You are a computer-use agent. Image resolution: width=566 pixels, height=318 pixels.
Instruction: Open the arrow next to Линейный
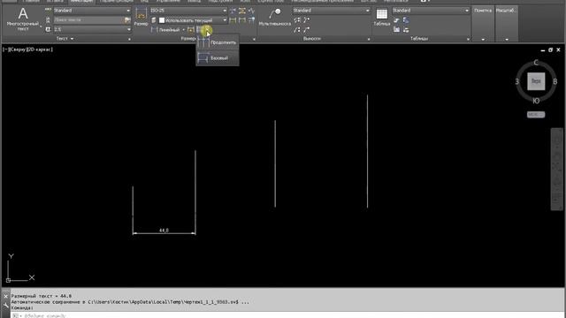(x=183, y=29)
